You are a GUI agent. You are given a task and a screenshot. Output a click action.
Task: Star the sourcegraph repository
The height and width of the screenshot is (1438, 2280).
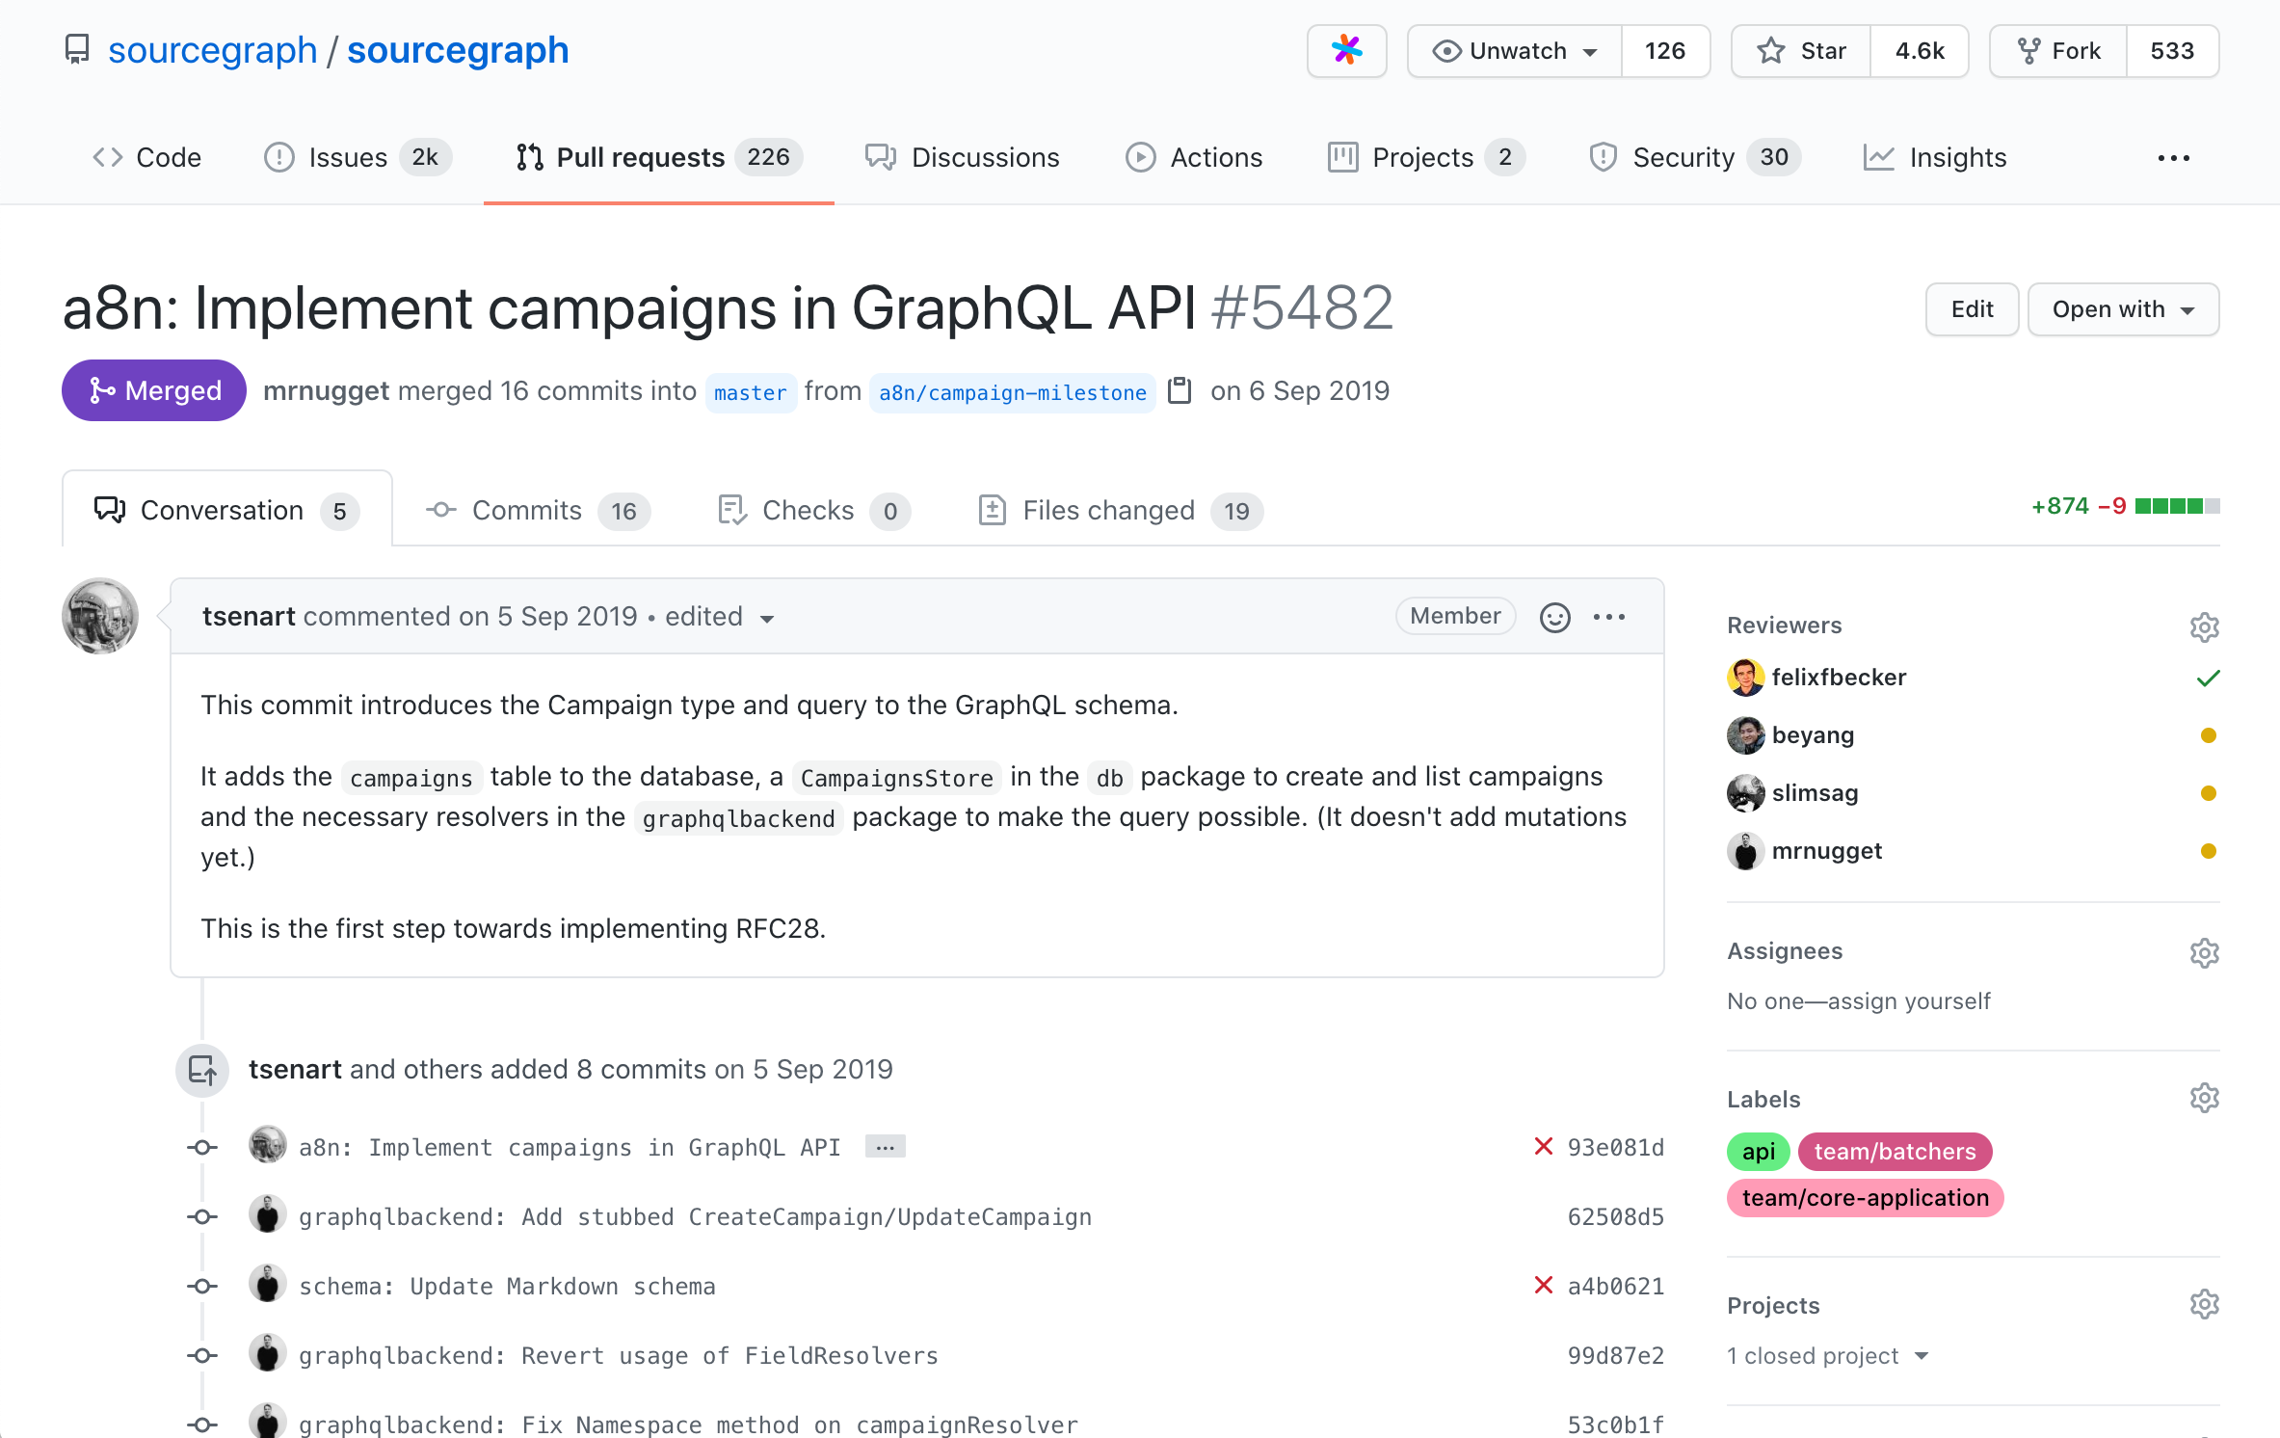1799,50
